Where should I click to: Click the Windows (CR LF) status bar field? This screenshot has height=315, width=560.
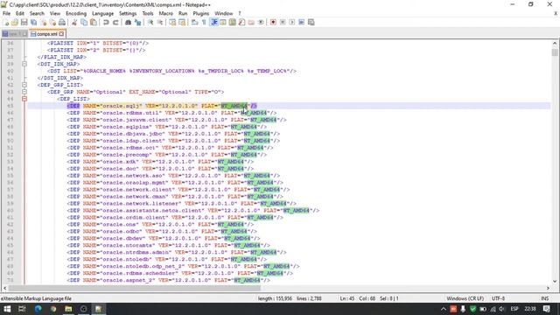(x=465, y=298)
